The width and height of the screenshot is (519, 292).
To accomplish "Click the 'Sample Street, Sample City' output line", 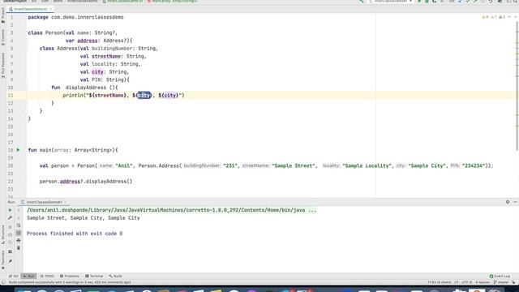I will (83, 218).
